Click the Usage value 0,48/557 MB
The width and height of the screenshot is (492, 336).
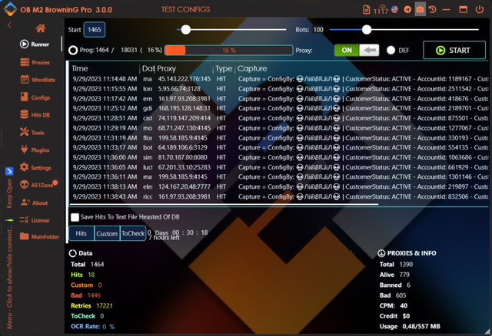point(421,326)
